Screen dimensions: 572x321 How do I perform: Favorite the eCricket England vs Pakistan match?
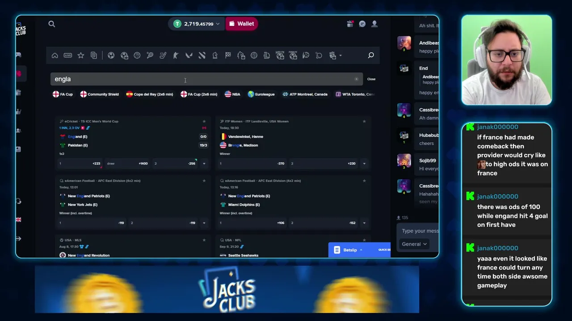coord(204,121)
